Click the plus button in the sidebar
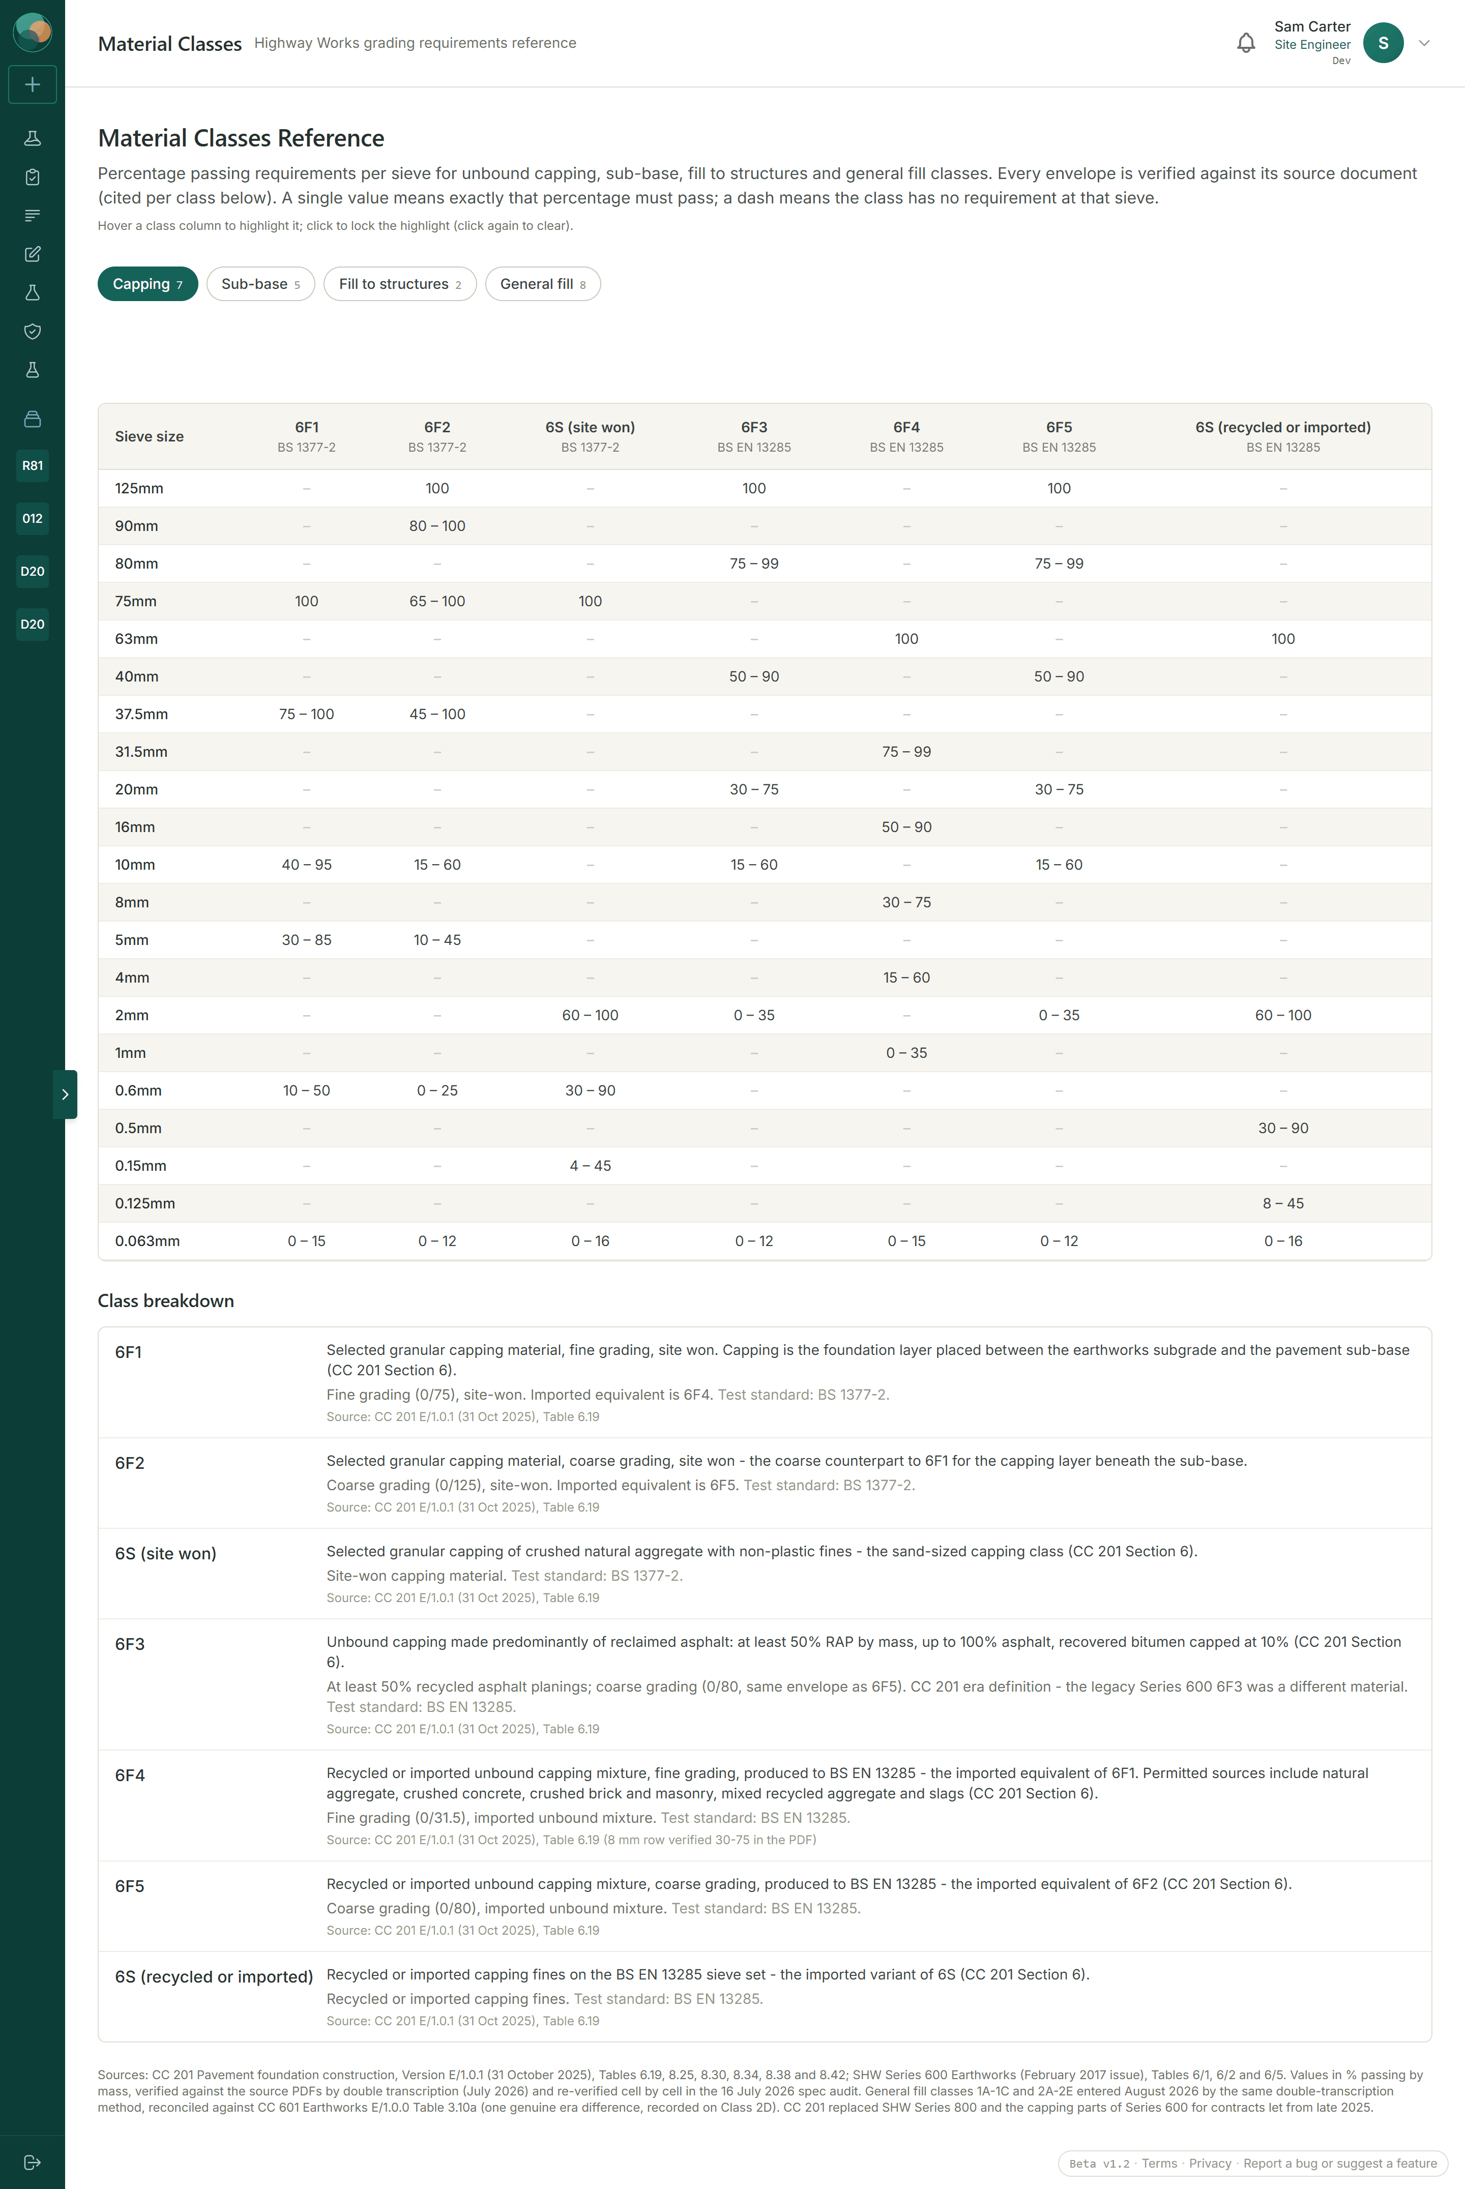The image size is (1465, 2189). 33,84
